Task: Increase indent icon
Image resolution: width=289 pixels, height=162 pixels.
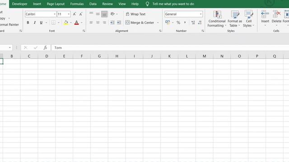Action: pos(119,22)
